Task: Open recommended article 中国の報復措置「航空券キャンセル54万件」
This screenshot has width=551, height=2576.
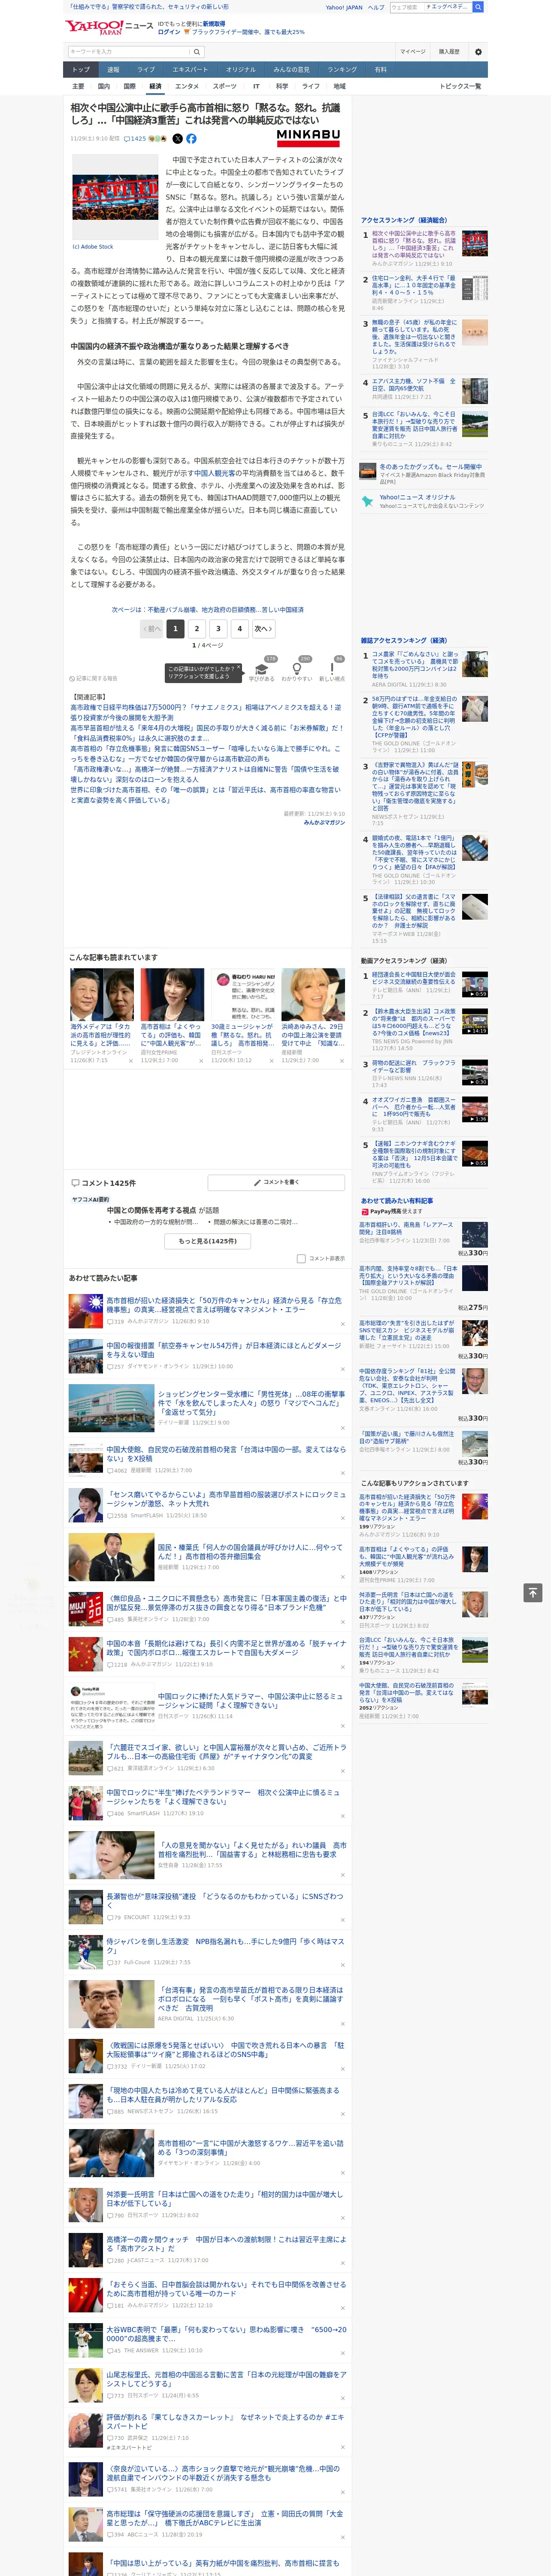Action: tap(224, 1350)
